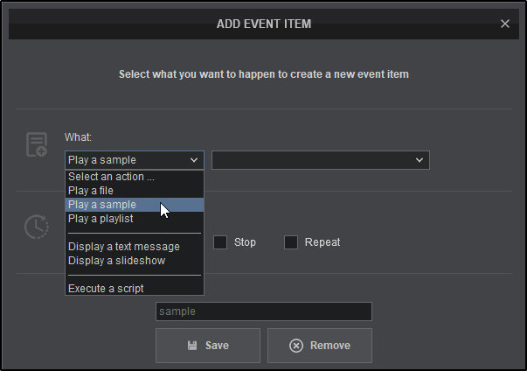Click the add-event document icon beside What
This screenshot has width=527, height=371.
coord(37,145)
